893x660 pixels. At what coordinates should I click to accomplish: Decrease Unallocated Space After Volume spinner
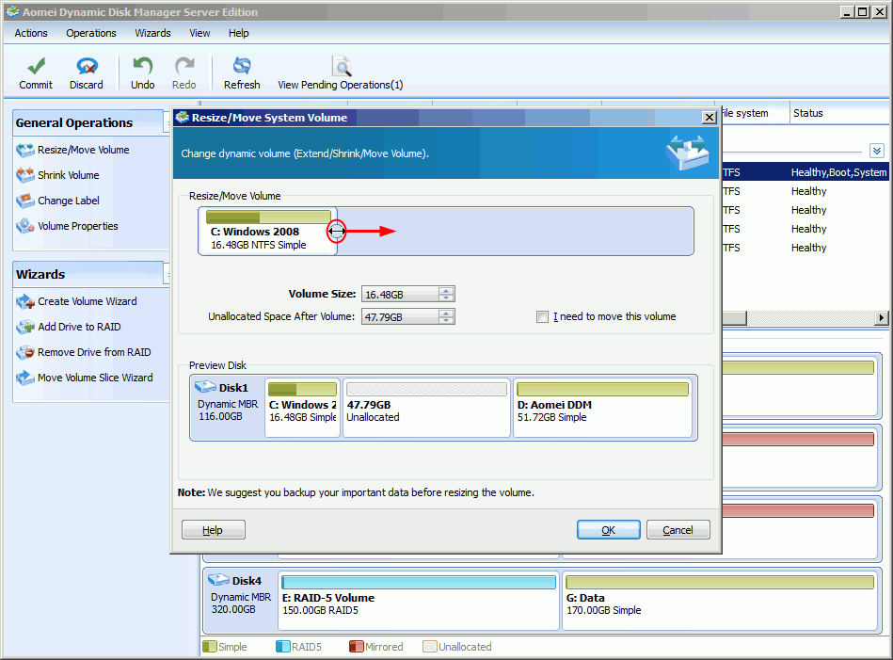pyautogui.click(x=446, y=320)
